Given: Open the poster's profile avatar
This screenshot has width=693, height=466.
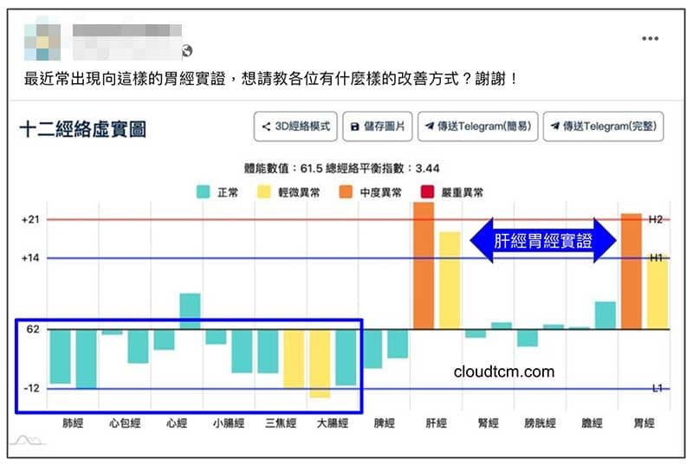Looking at the screenshot, I should (x=43, y=41).
